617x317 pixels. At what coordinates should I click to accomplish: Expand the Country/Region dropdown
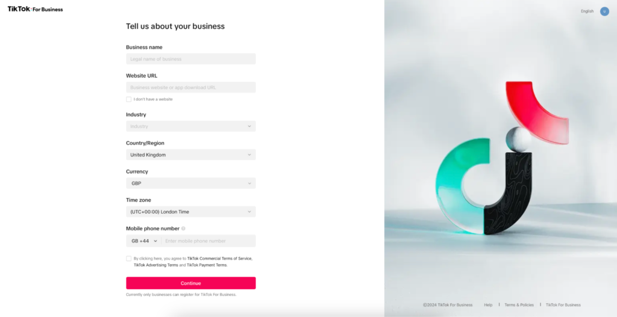190,155
